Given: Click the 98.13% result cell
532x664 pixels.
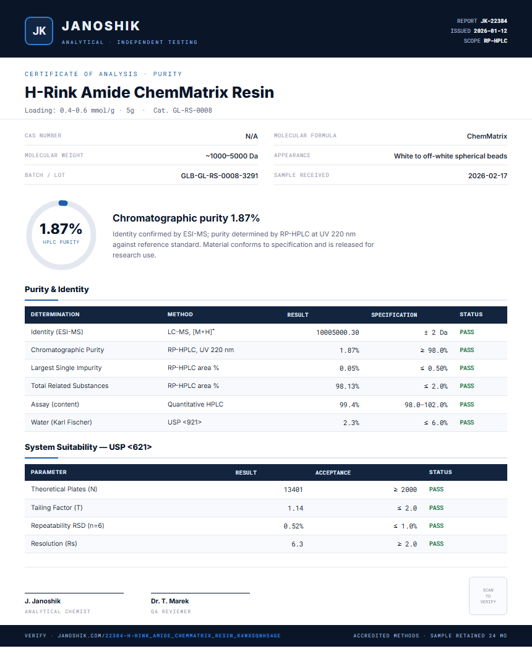Looking at the screenshot, I should coord(347,386).
